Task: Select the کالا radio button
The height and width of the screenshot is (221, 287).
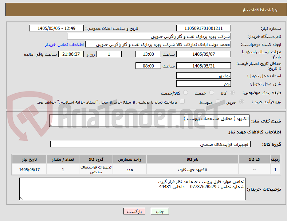Action: pos(232,93)
